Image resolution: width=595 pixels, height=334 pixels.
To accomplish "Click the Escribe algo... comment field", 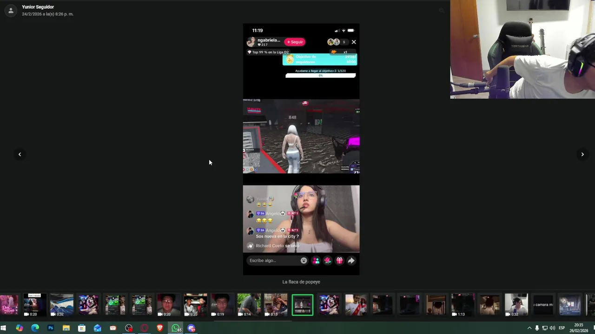I will pyautogui.click(x=278, y=261).
